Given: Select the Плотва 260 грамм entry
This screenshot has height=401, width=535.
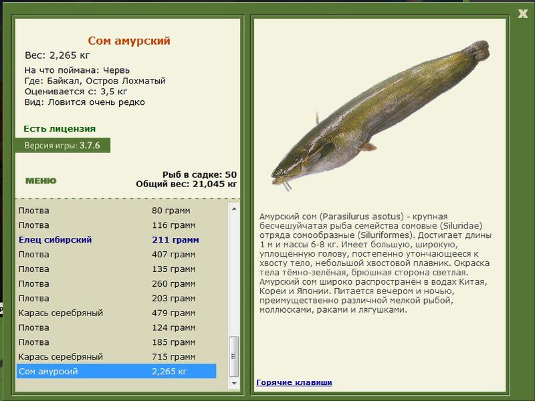Looking at the screenshot, I should coord(116,283).
